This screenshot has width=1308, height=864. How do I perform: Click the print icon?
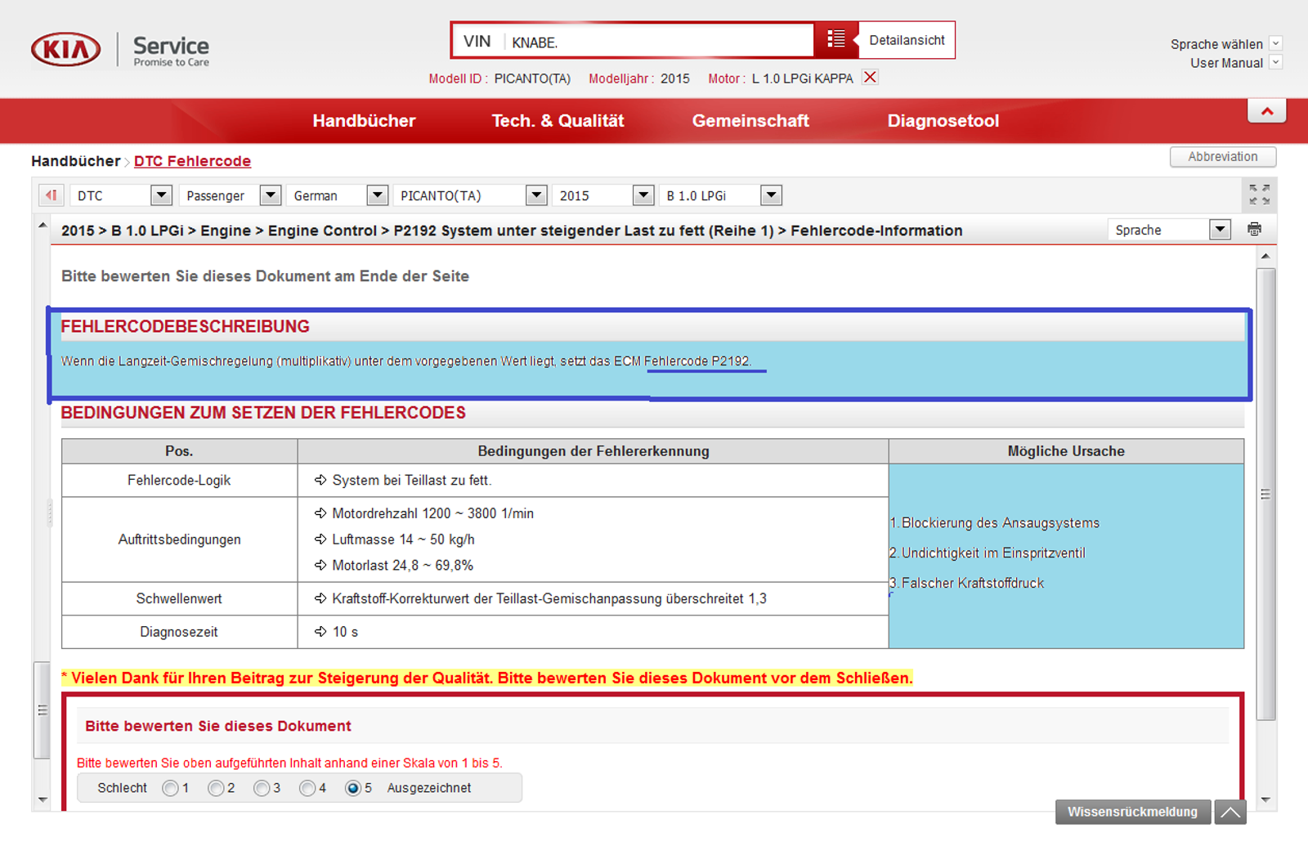tap(1254, 230)
